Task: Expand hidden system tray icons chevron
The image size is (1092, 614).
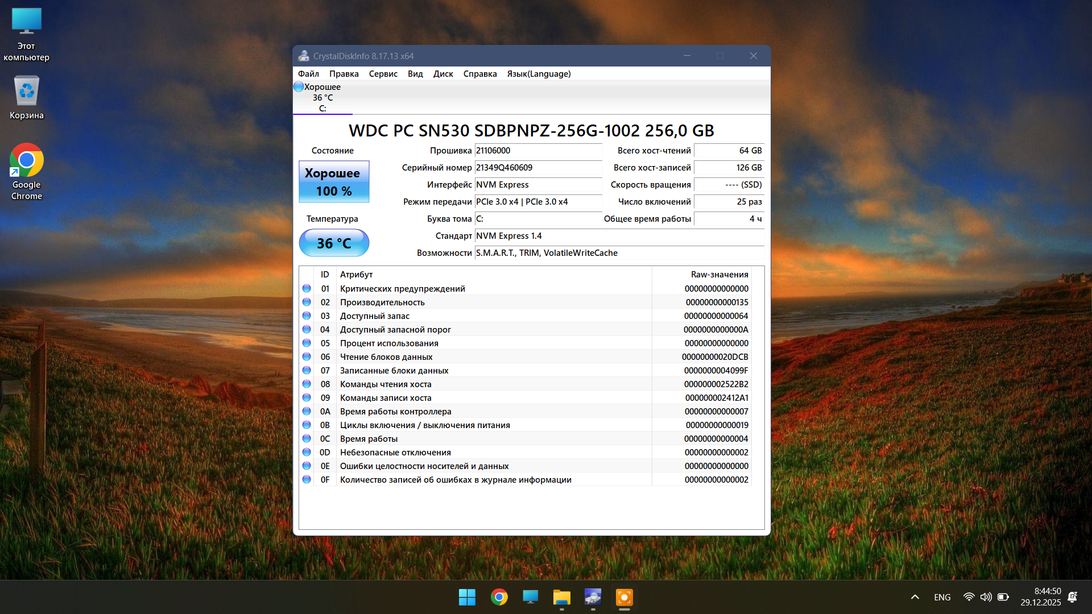Action: coord(915,597)
